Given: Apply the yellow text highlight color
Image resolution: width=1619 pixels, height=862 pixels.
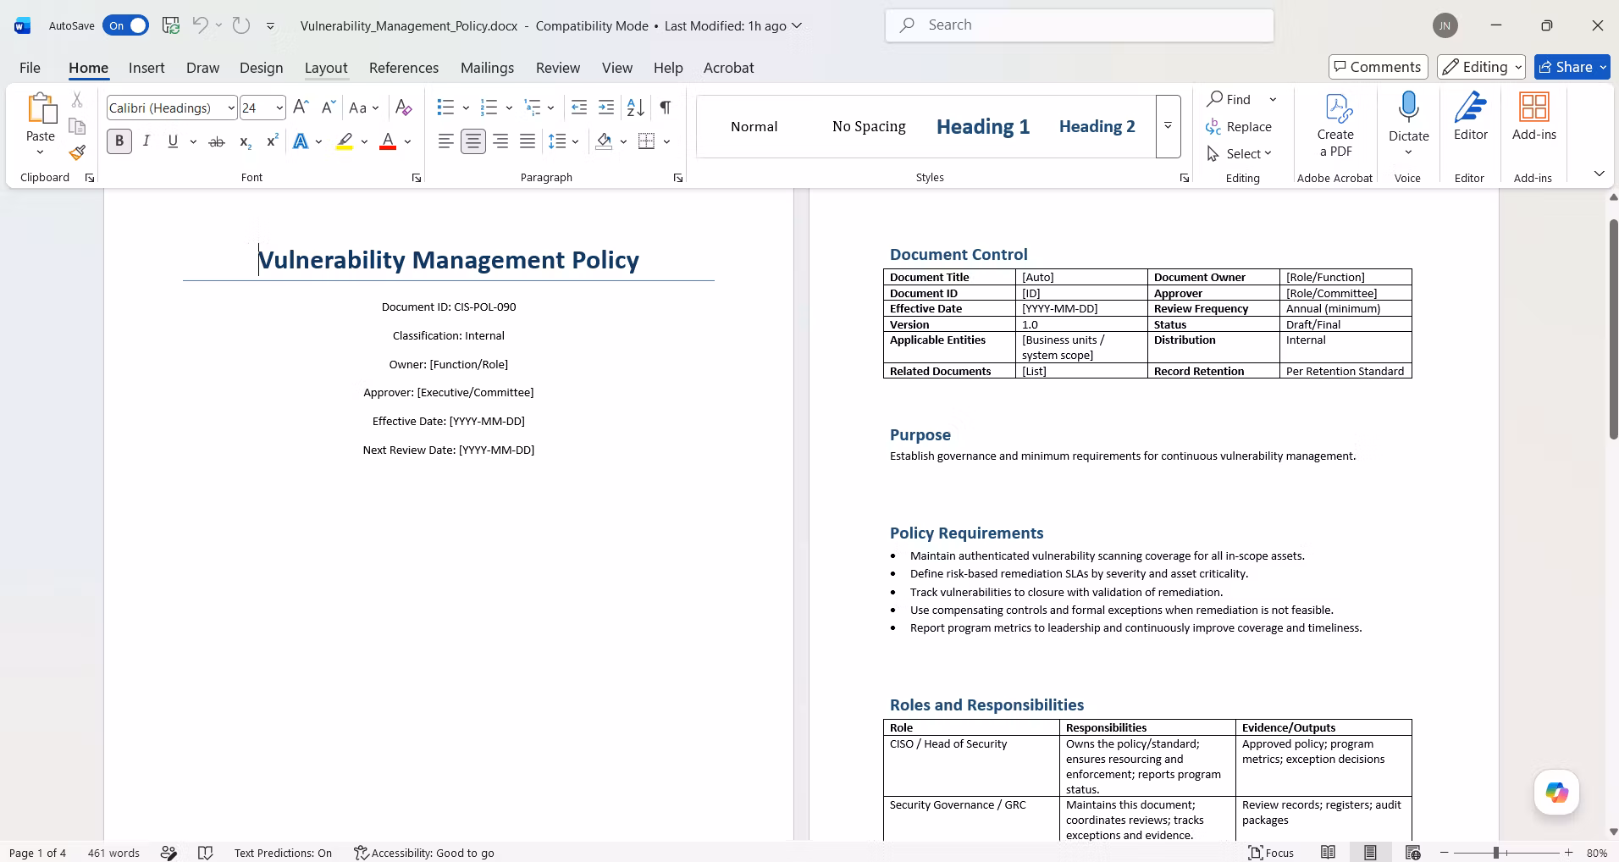Looking at the screenshot, I should (x=344, y=141).
